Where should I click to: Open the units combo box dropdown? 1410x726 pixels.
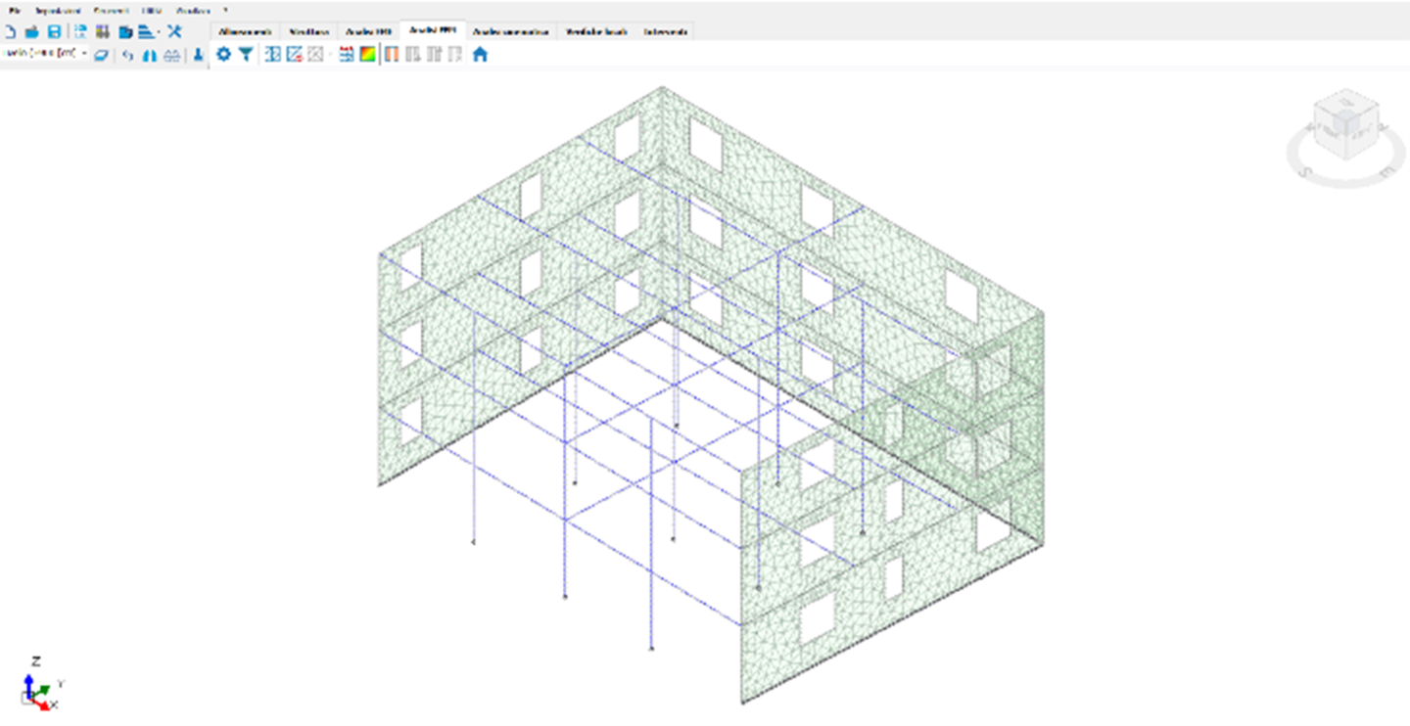[84, 53]
